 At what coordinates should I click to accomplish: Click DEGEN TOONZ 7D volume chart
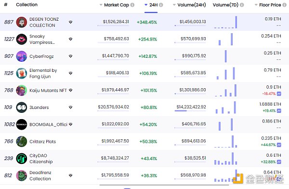(x=226, y=22)
